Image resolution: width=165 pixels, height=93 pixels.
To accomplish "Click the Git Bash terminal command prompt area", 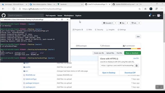I will click(x=34, y=60).
